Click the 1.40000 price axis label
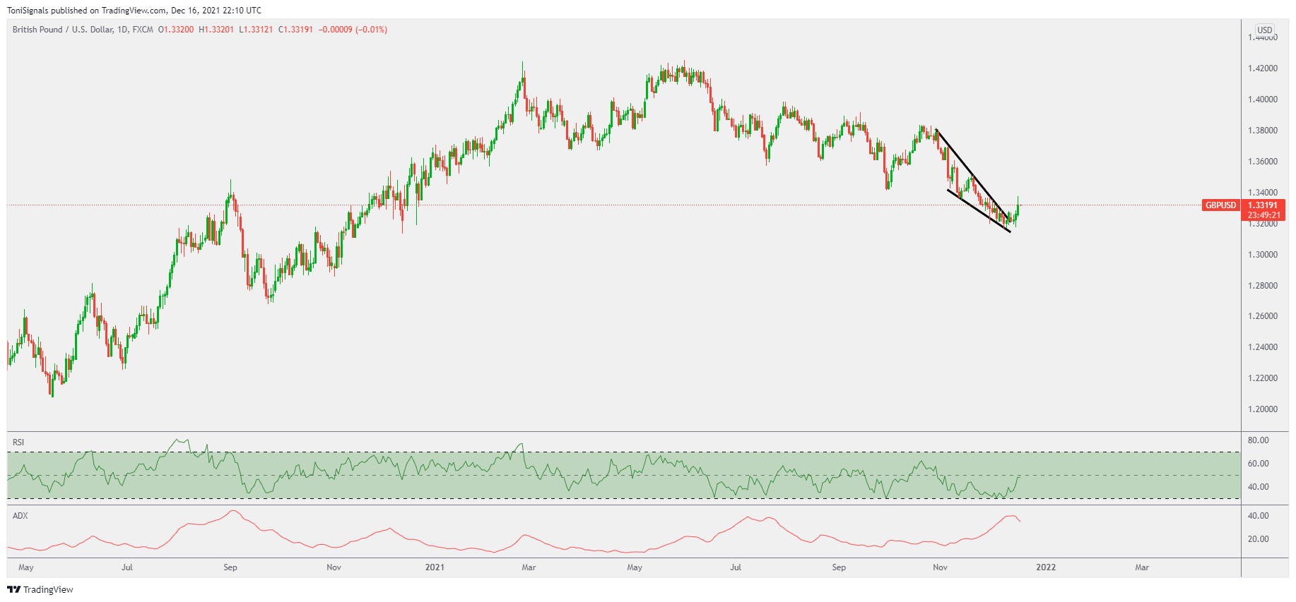Screen dimensions: 1296x602 [1262, 100]
